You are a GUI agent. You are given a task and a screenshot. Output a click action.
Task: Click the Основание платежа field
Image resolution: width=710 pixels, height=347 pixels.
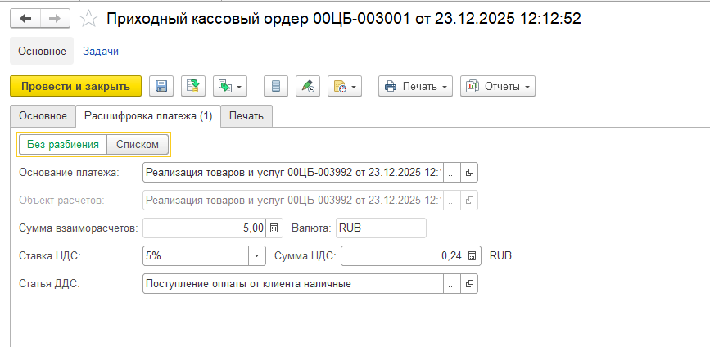point(293,173)
